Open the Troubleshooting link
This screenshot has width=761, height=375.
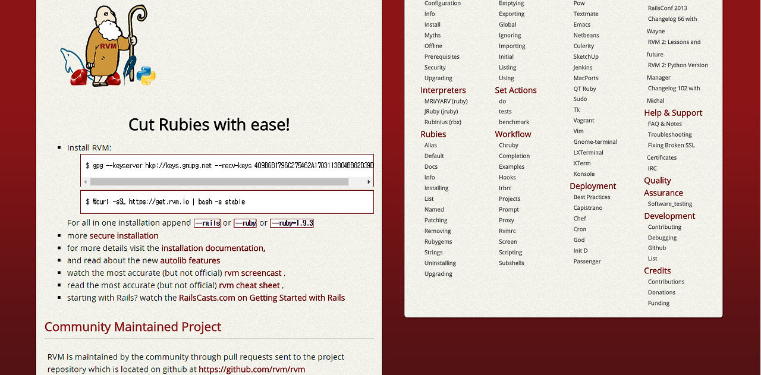click(670, 135)
